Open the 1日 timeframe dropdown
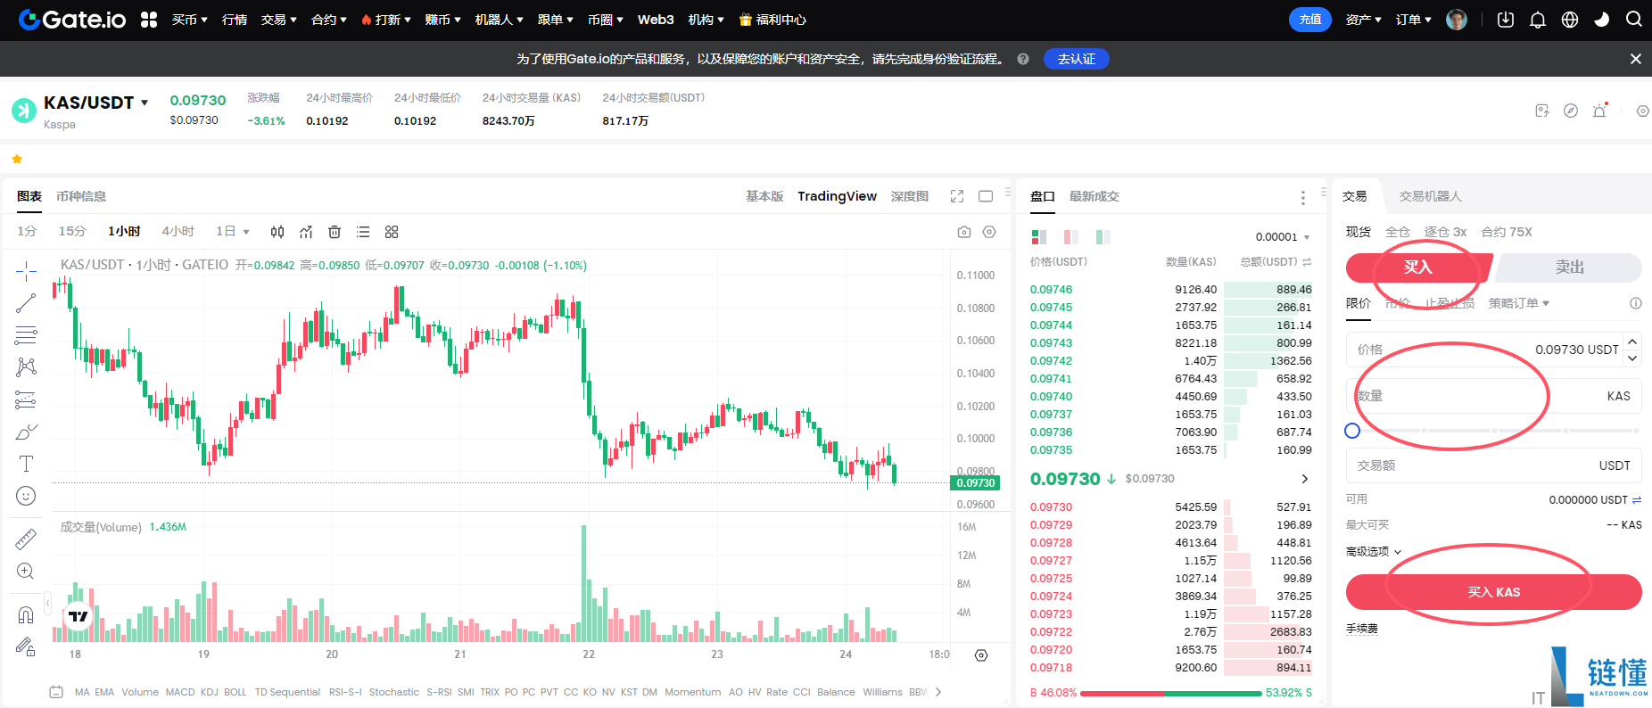Image resolution: width=1652 pixels, height=708 pixels. pyautogui.click(x=232, y=232)
